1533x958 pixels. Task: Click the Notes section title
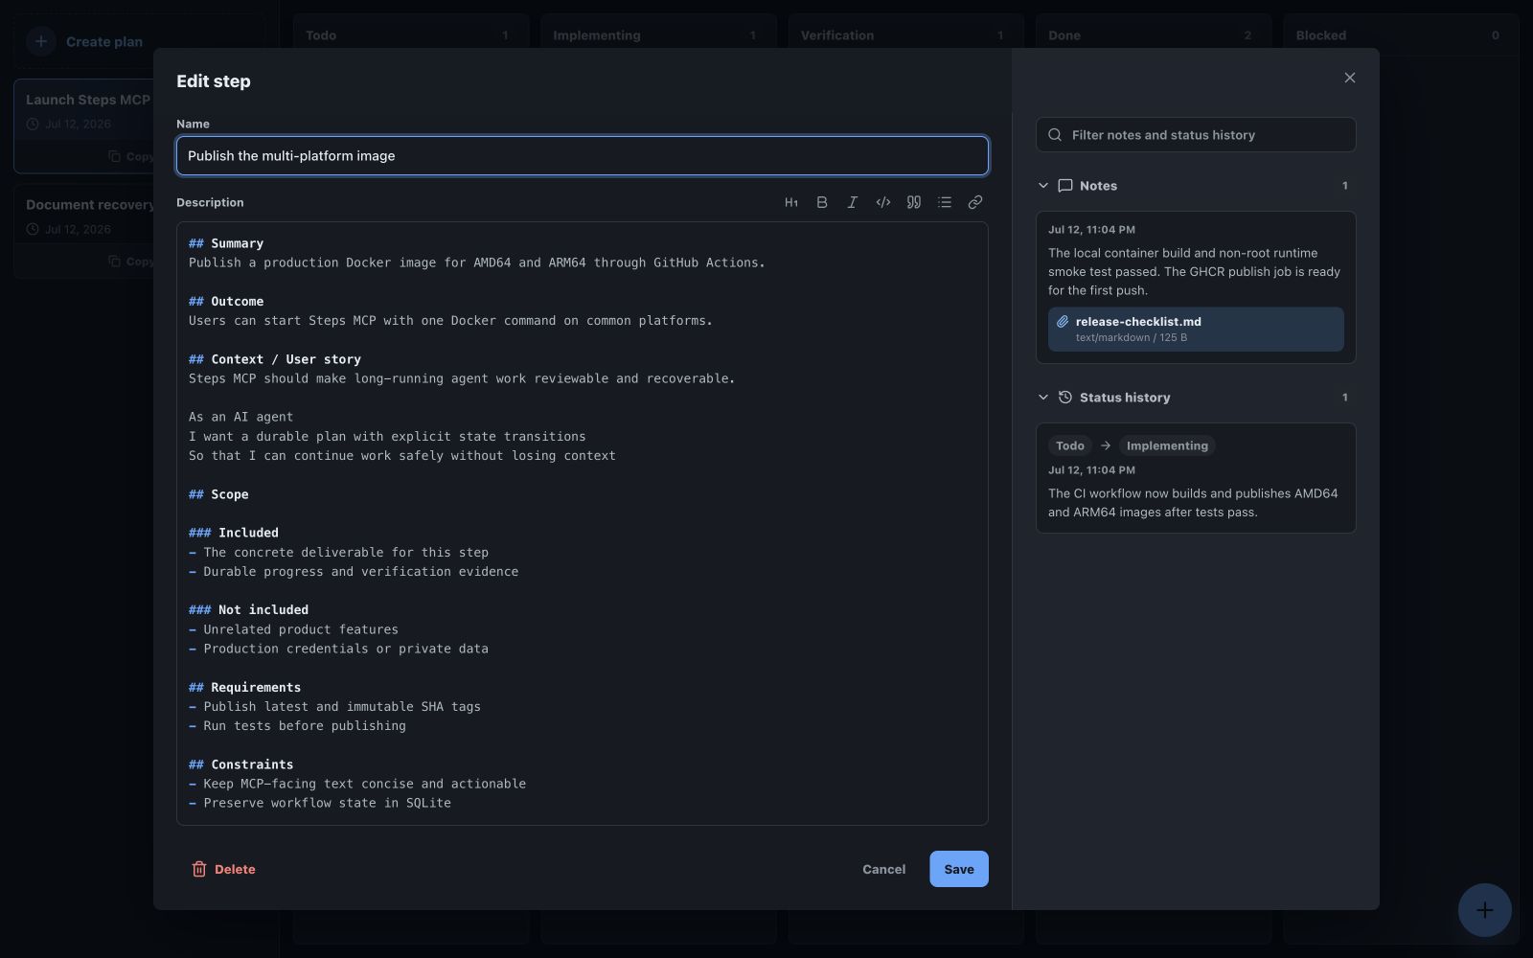click(1098, 186)
